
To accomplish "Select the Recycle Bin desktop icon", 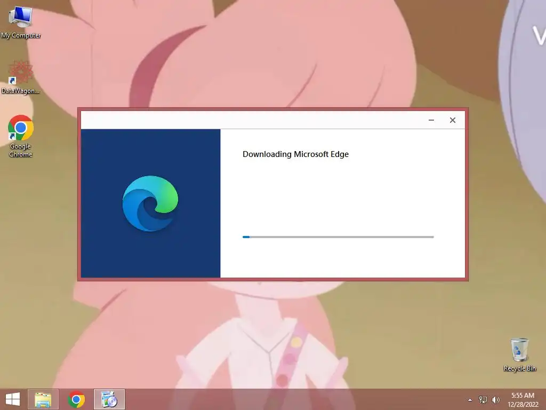I will point(519,354).
